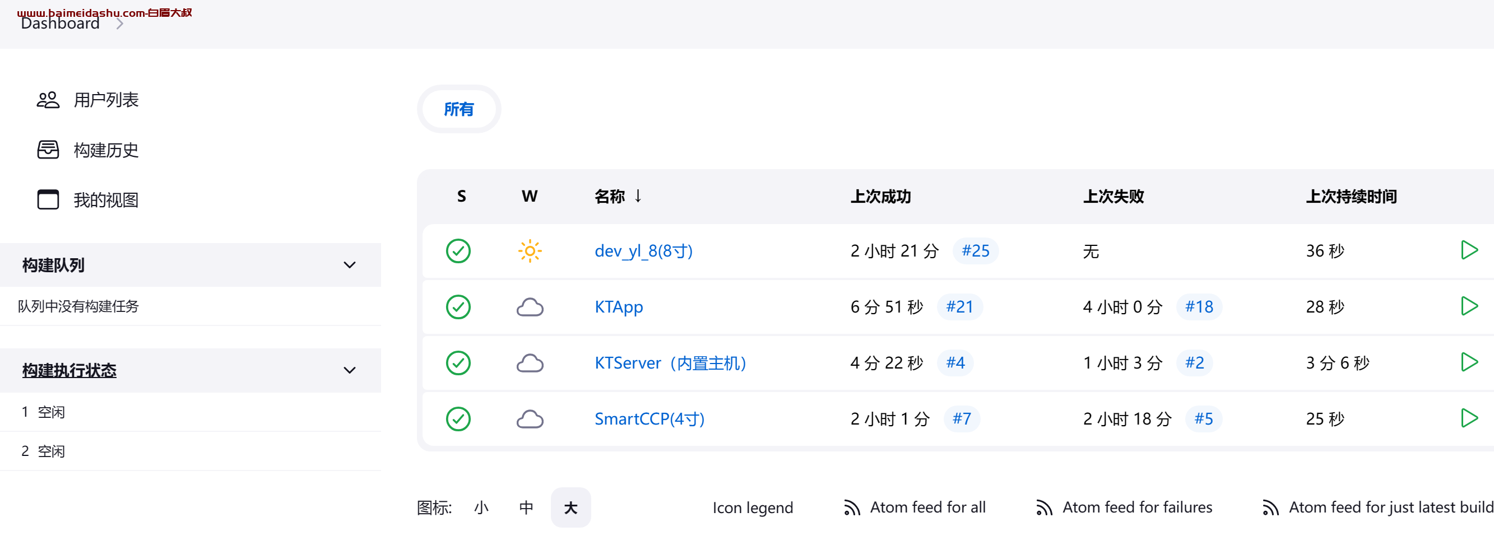
Task: Click the 构建执行状态 heading link
Action: (x=69, y=370)
